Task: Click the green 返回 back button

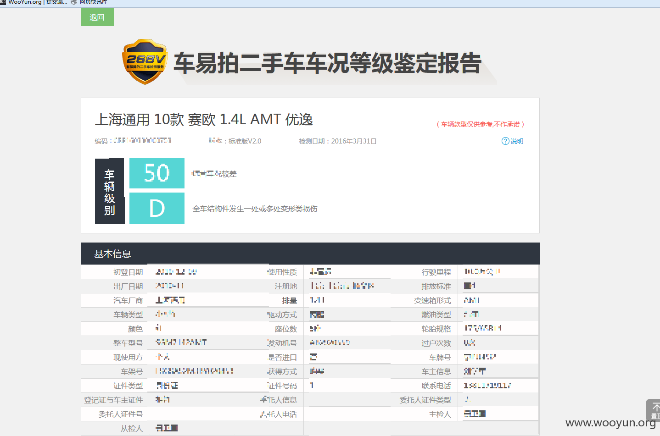Action: [97, 17]
